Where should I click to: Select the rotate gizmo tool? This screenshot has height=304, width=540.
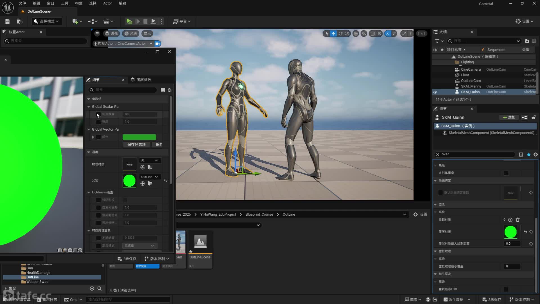(x=340, y=33)
